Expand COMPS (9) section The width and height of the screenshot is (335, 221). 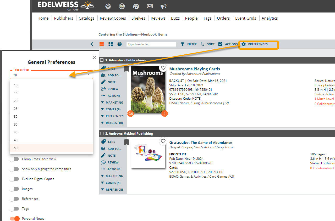[111, 109]
